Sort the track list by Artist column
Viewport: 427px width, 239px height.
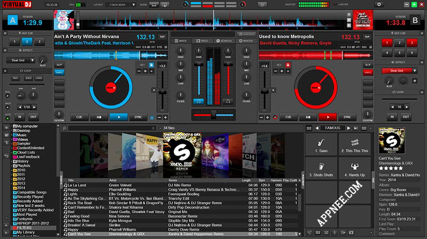point(113,180)
